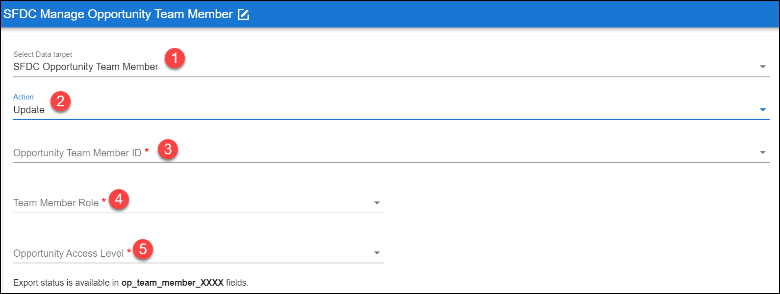Image resolution: width=780 pixels, height=294 pixels.
Task: Click the red number 2 badge
Action: tap(60, 101)
